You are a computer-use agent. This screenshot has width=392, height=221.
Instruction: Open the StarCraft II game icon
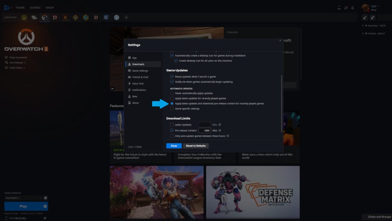tap(107, 17)
